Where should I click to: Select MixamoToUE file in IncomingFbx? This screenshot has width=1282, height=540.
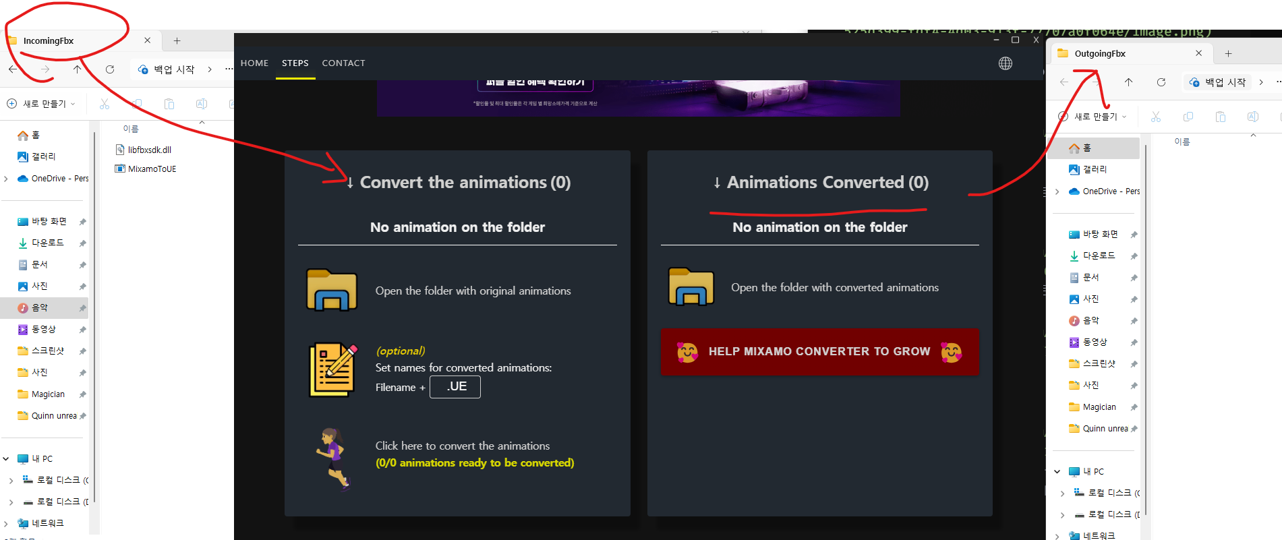(x=146, y=169)
